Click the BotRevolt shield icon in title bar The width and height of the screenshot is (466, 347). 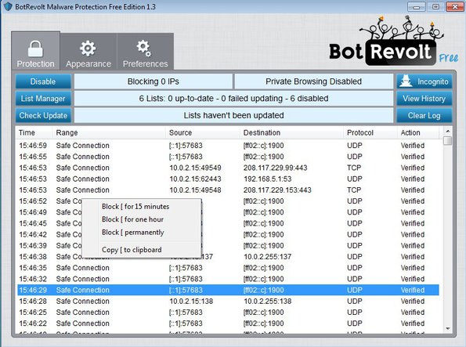(x=8, y=6)
